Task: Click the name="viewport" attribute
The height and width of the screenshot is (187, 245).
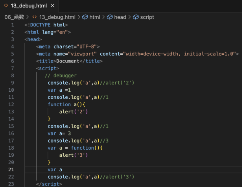Action: click(x=75, y=54)
